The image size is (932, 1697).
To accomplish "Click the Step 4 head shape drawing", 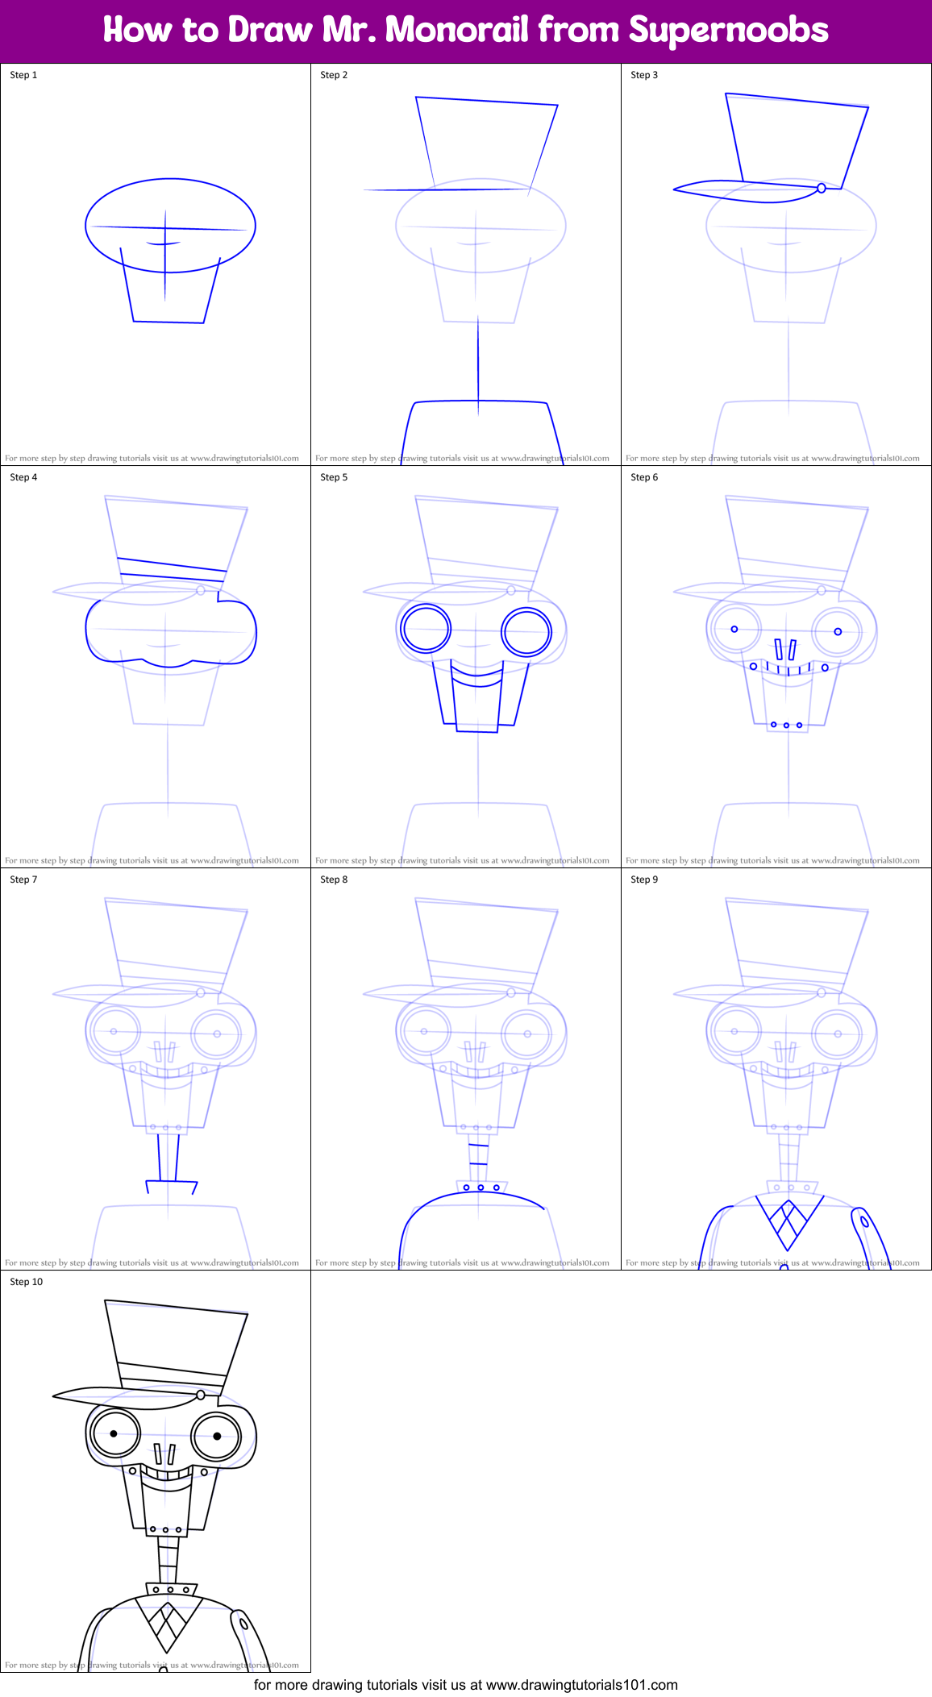I will tap(156, 667).
